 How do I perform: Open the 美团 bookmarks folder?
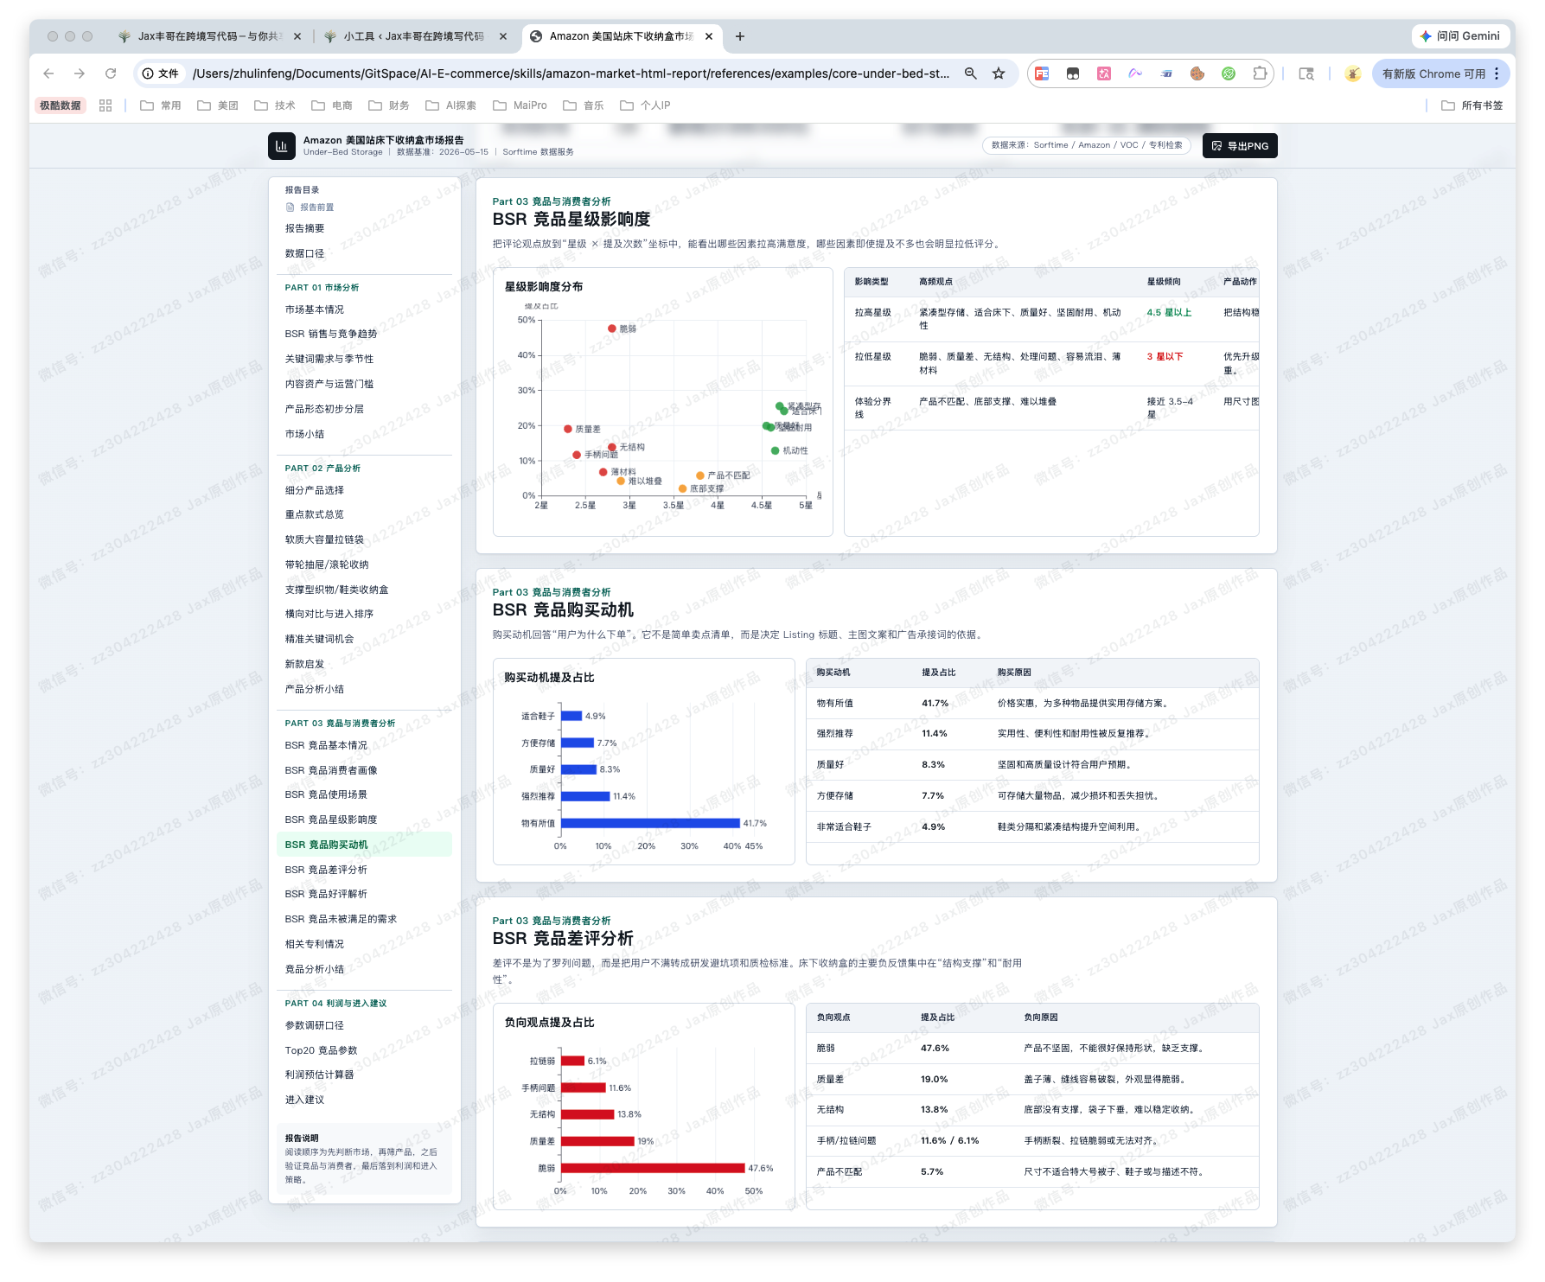218,105
